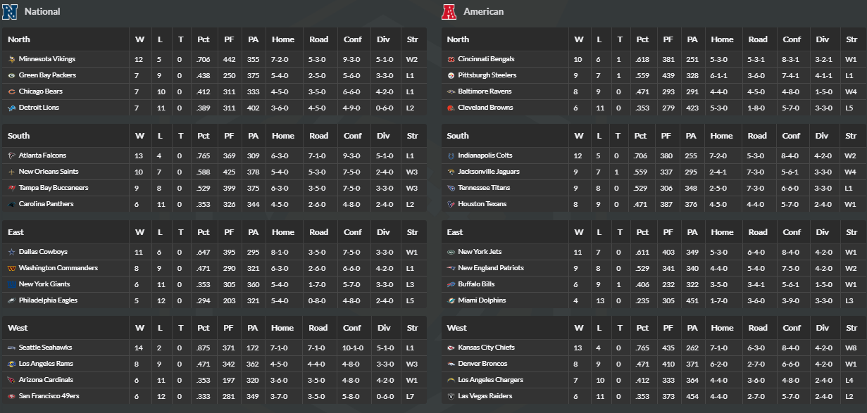Click PF column header in AFC South
The height and width of the screenshot is (413, 867).
(x=666, y=136)
